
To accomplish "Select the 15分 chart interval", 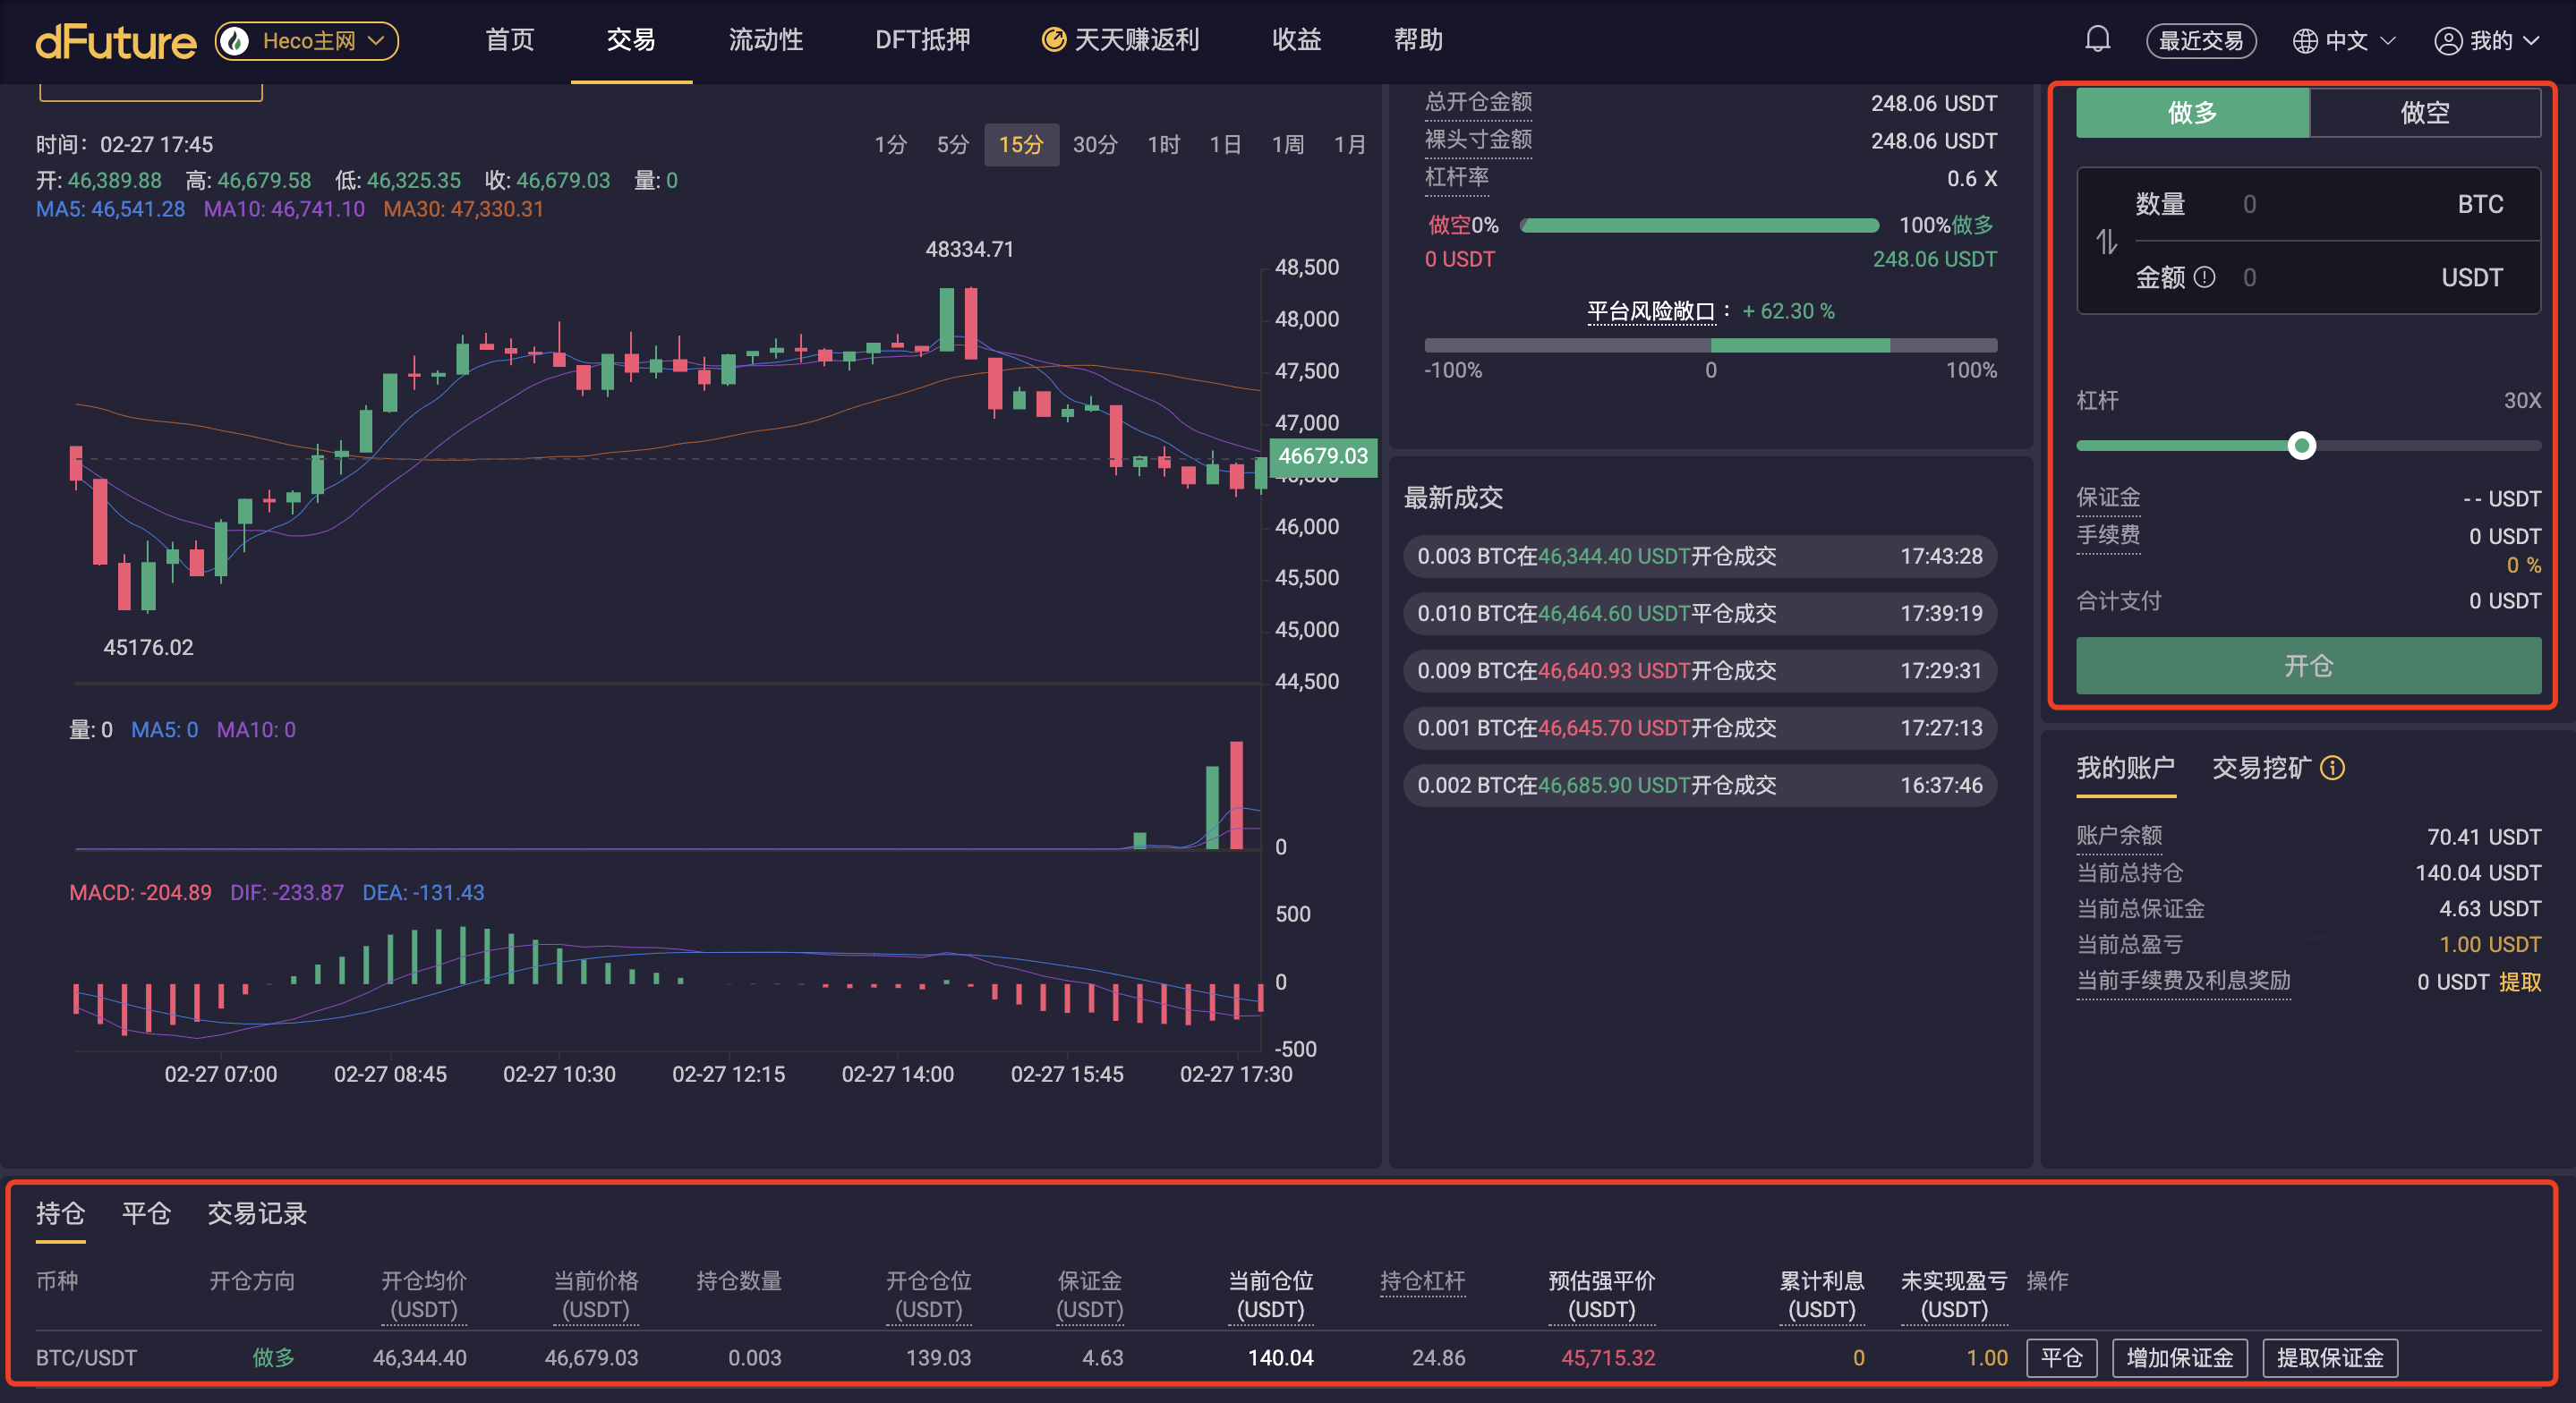I will pyautogui.click(x=1020, y=145).
